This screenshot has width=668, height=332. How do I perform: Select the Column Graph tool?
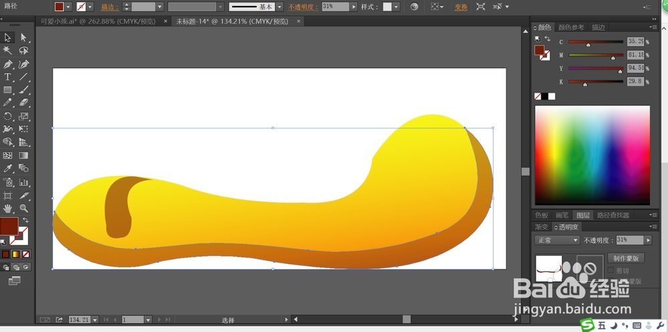(23, 183)
